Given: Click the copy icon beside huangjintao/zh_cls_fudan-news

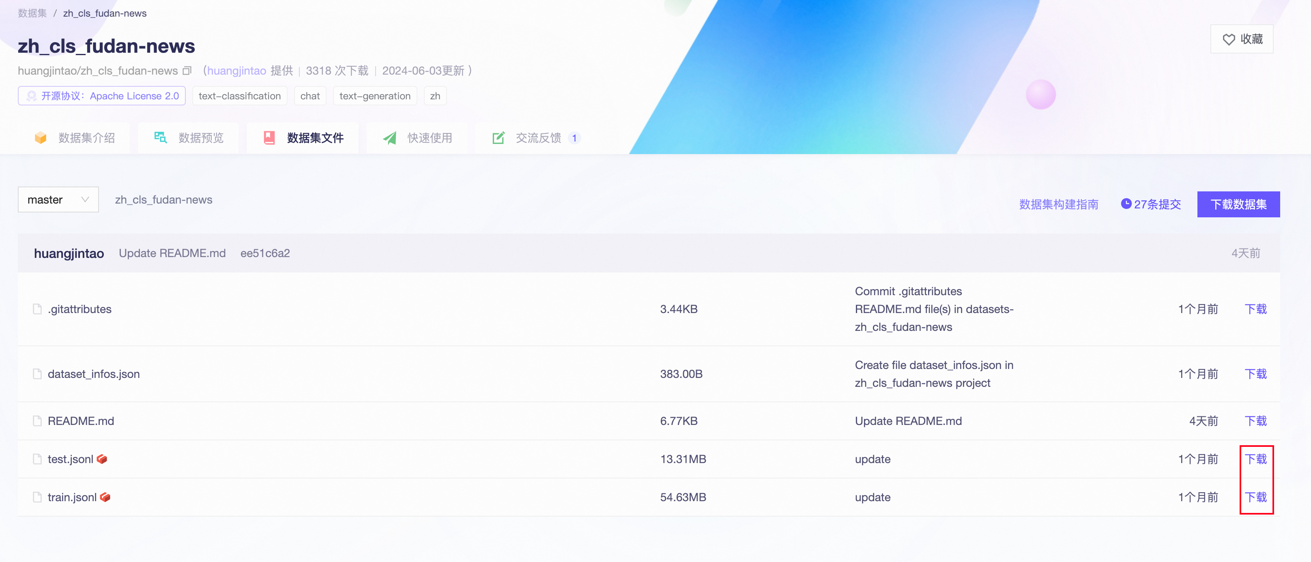Looking at the screenshot, I should pos(187,71).
